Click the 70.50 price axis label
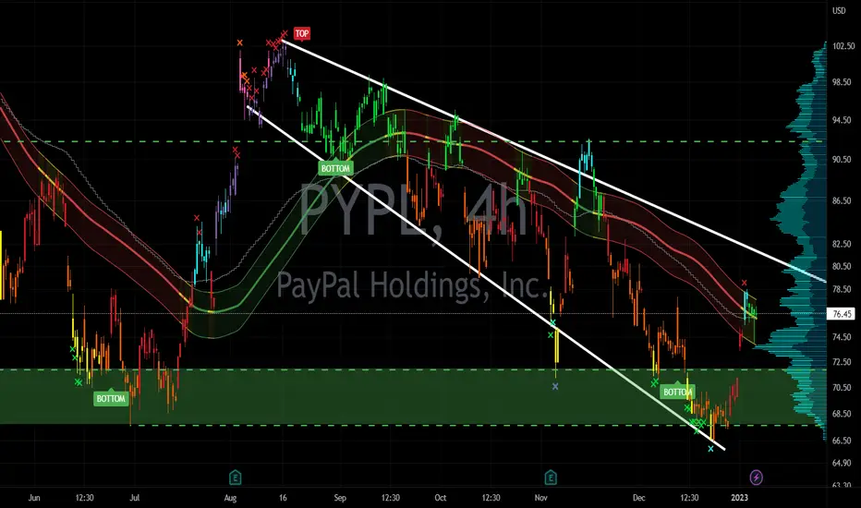 click(843, 388)
